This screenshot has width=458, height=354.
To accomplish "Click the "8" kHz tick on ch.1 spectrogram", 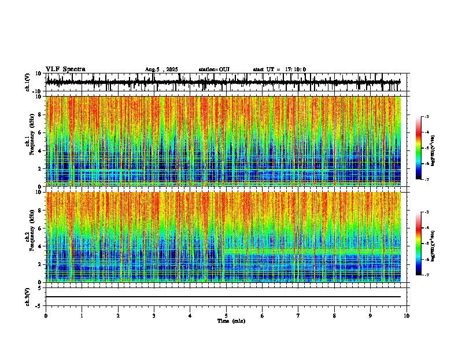I will (40, 115).
